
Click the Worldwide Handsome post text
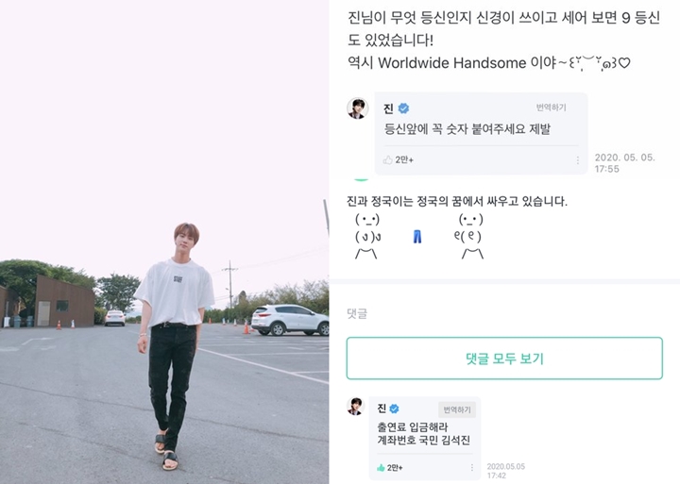pos(451,63)
